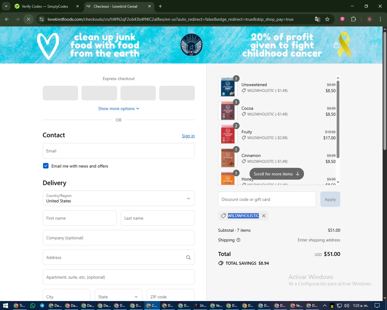Click the Lovebird circular logo

[x=191, y=45]
